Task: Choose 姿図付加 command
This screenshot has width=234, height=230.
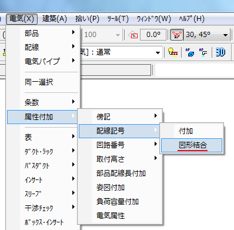Action: (x=120, y=187)
